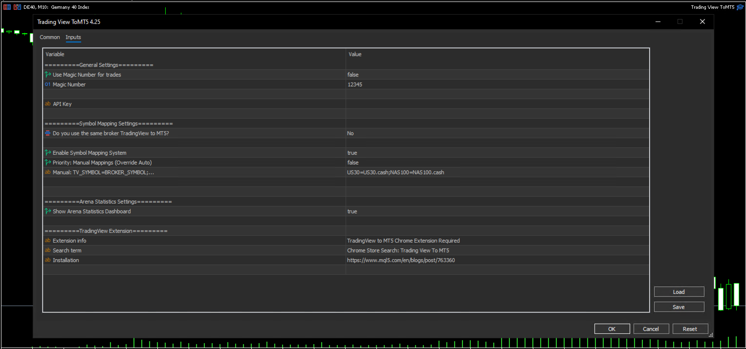Screen dimensions: 746x349
Task: Select the Arena Statistics Settings separator row
Action: (x=346, y=202)
